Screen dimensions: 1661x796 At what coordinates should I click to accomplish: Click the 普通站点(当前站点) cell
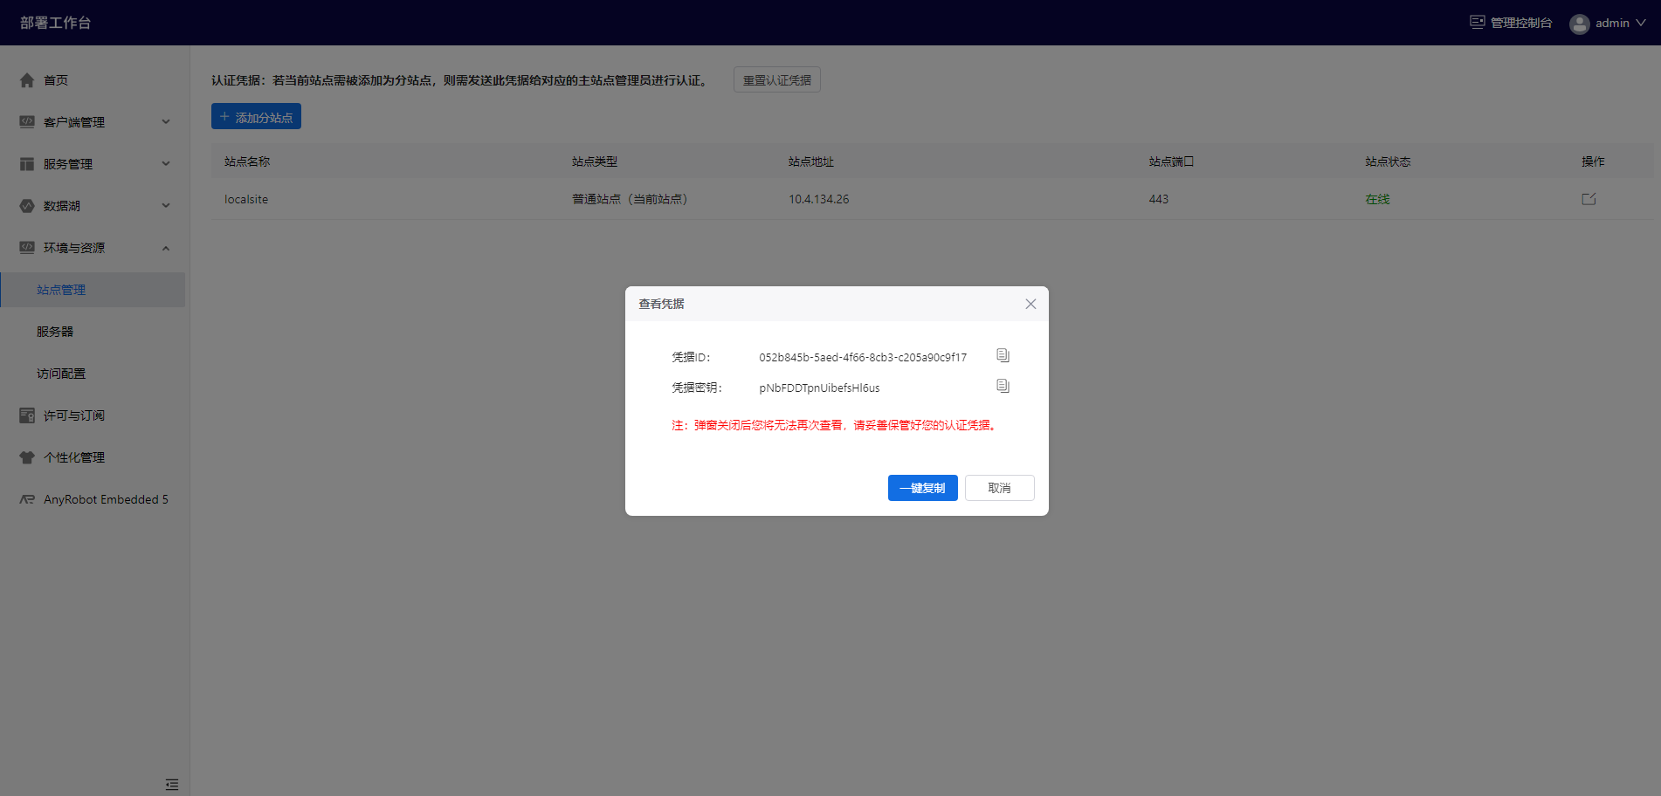point(630,199)
